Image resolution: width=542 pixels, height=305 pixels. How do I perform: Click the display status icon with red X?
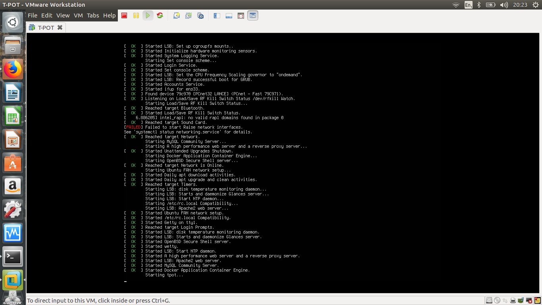click(x=529, y=300)
